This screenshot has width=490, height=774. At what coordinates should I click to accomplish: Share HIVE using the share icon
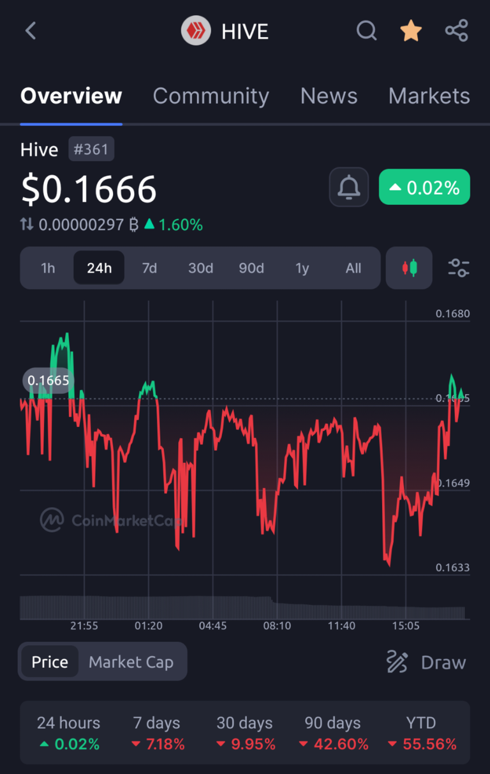(456, 31)
